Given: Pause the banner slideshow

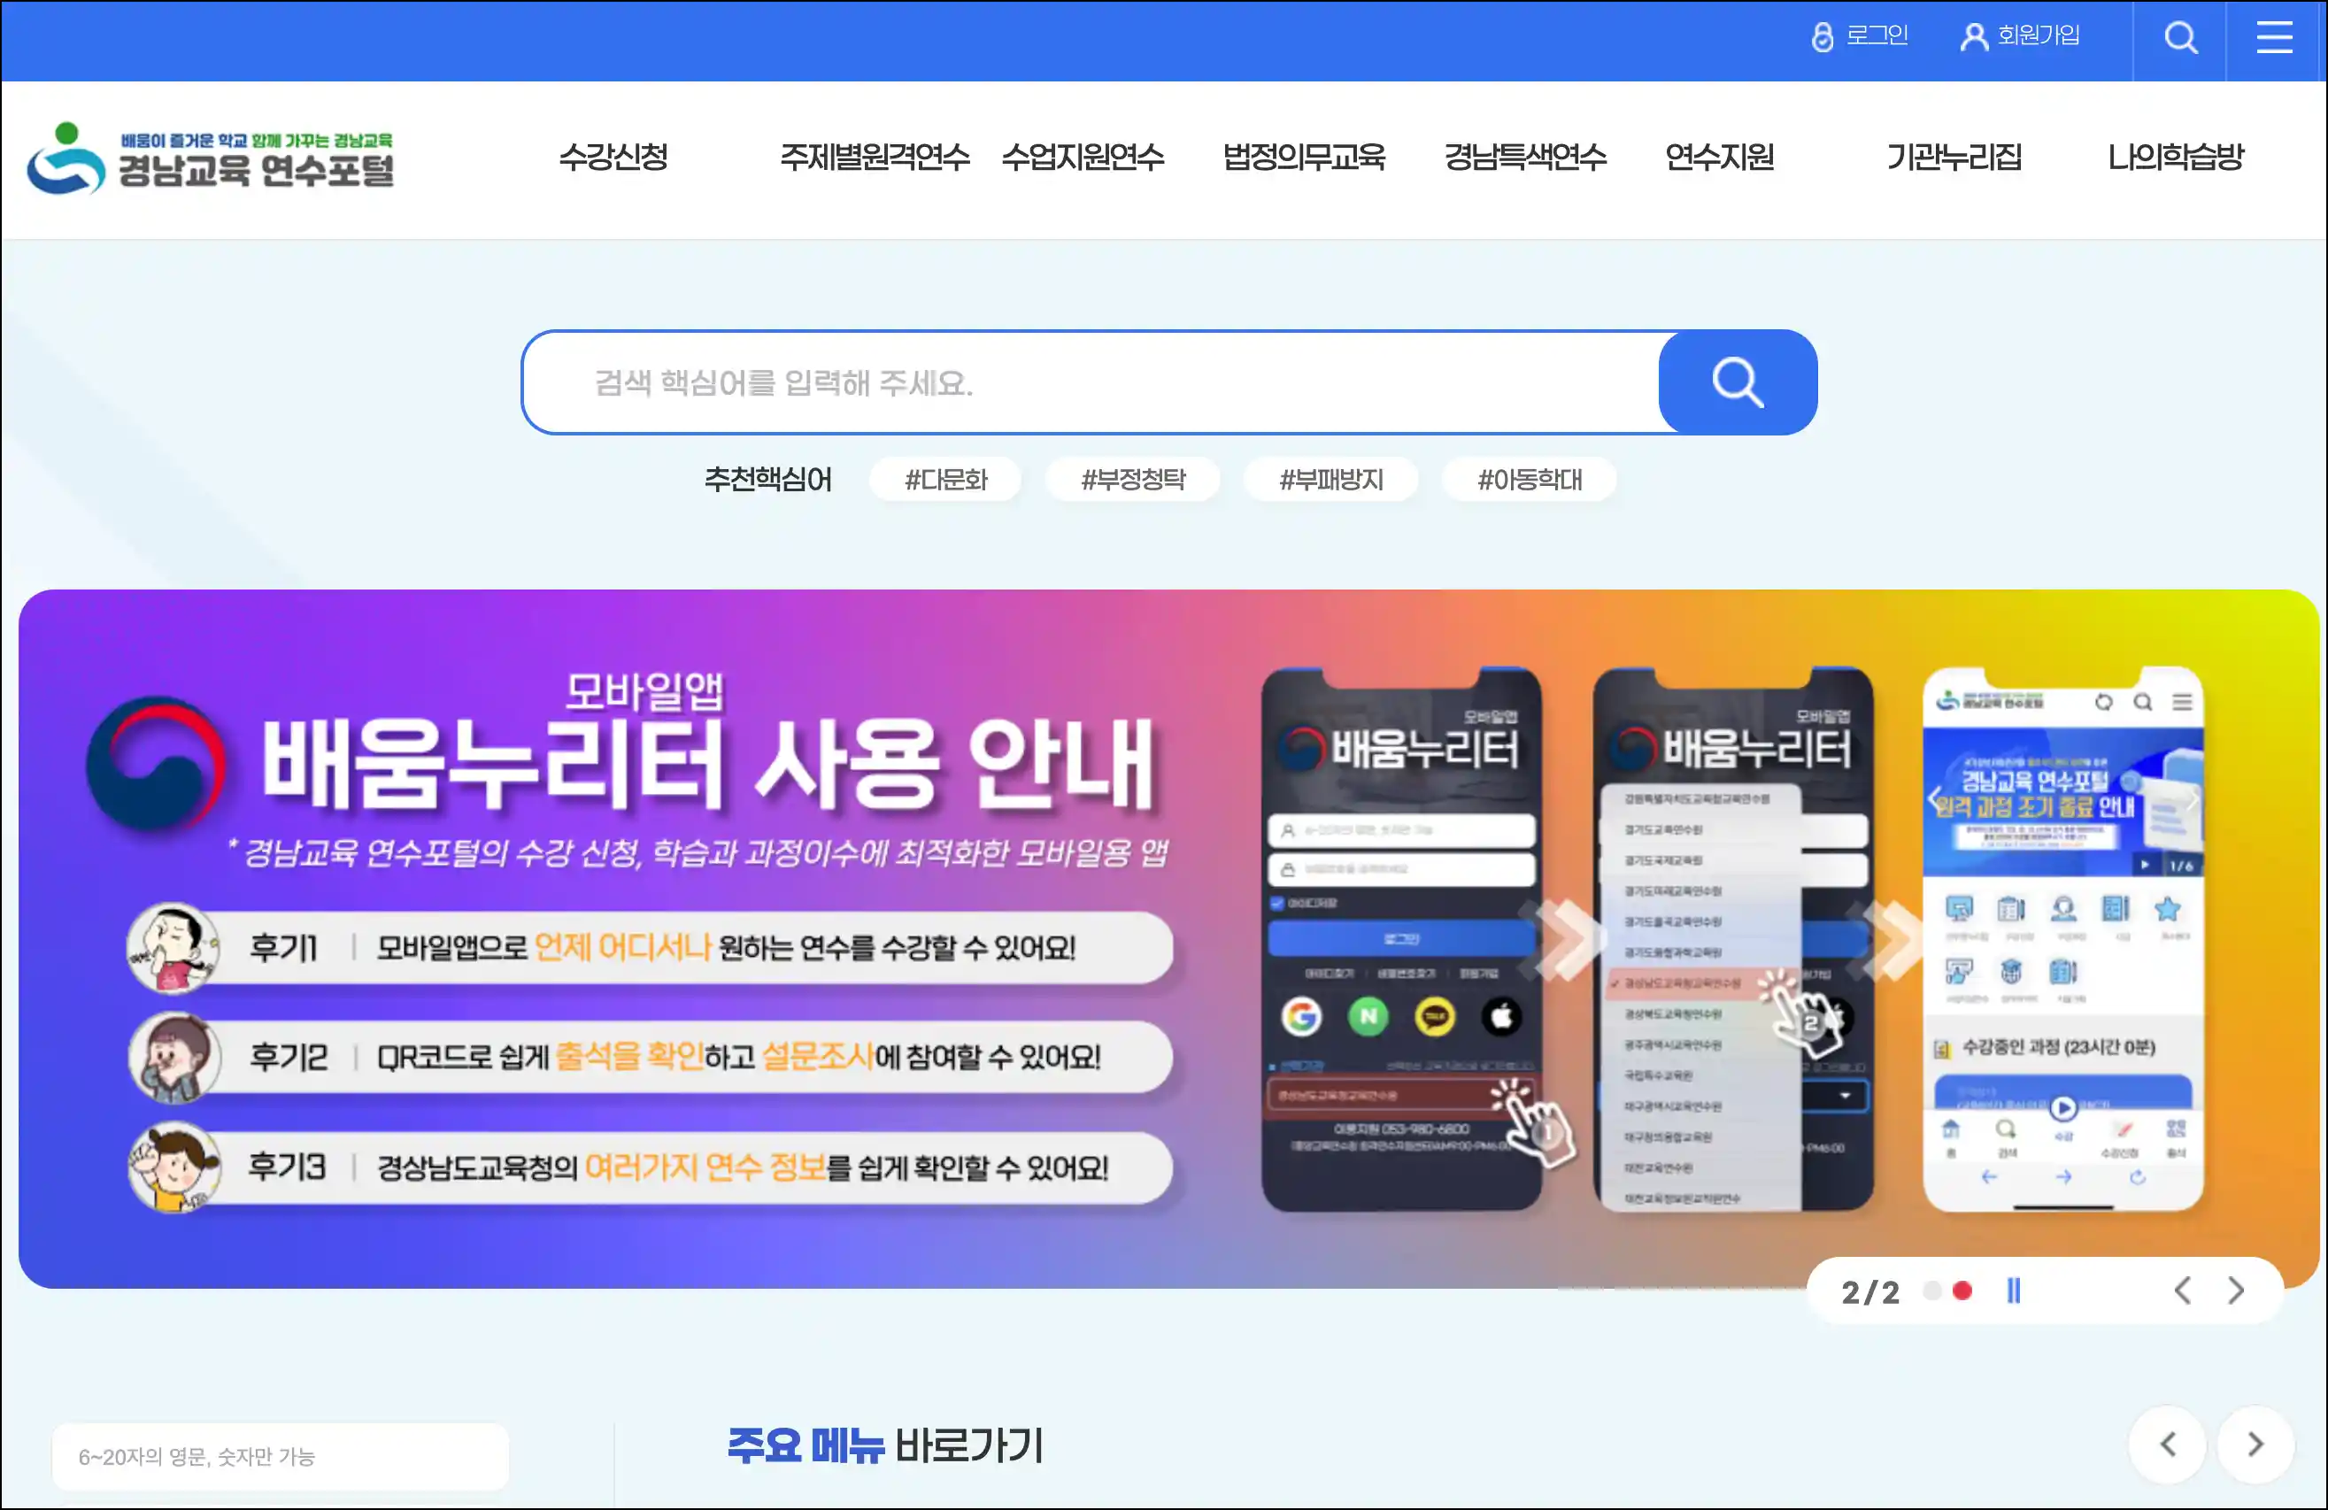Looking at the screenshot, I should click(x=2014, y=1290).
